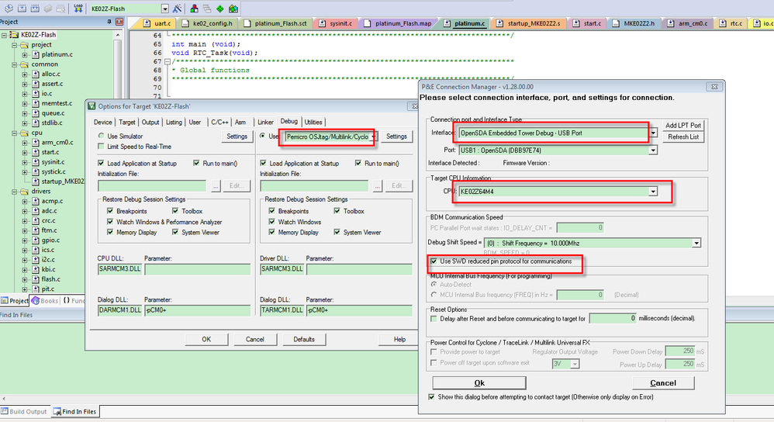Image resolution: width=774 pixels, height=422 pixels.
Task: Toggle Limit Speed to Real-Time checkbox
Action: pos(101,147)
